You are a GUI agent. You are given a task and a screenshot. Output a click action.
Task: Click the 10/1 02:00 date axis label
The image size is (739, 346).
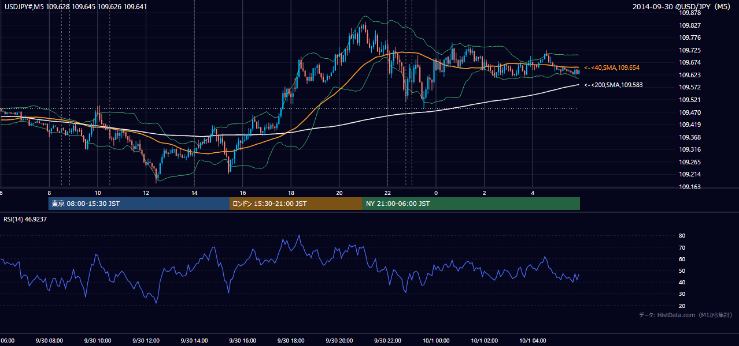point(485,341)
